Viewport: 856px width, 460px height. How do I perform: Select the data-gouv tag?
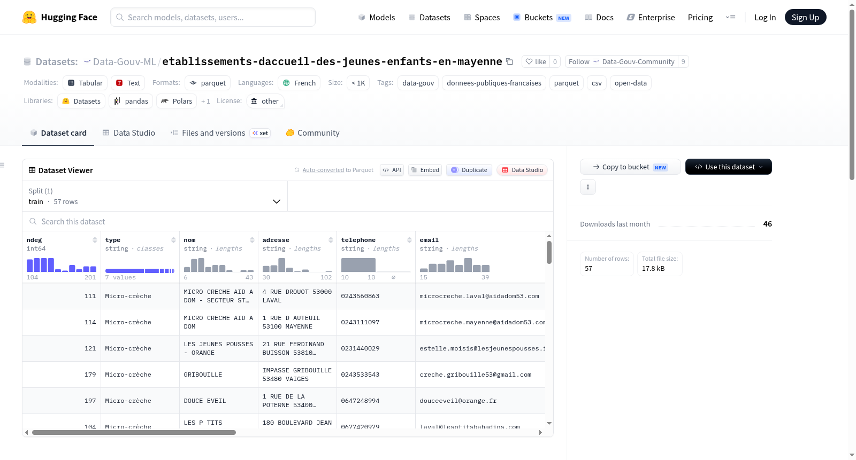pyautogui.click(x=418, y=83)
